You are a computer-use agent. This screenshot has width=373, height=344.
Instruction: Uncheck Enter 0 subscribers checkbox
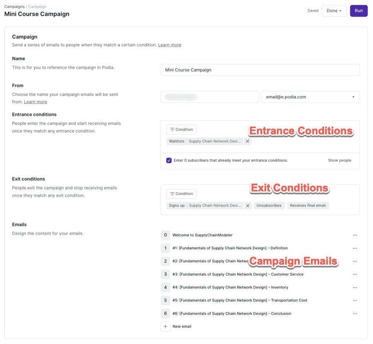[169, 160]
